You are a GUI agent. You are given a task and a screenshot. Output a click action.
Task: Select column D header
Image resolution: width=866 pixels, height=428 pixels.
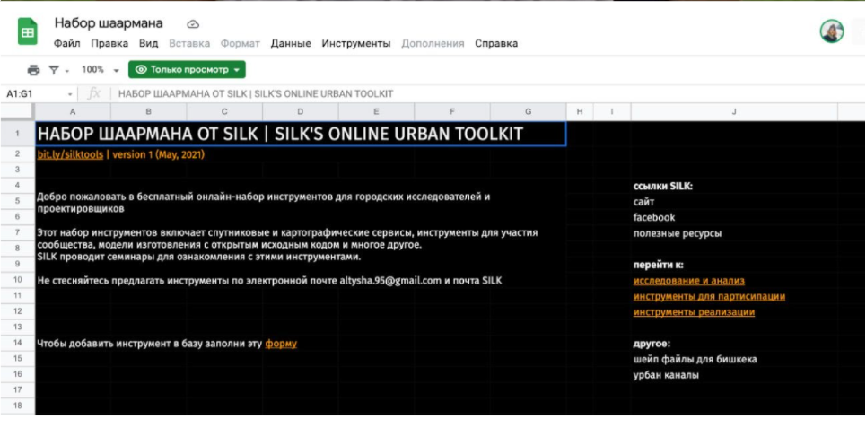point(301,111)
